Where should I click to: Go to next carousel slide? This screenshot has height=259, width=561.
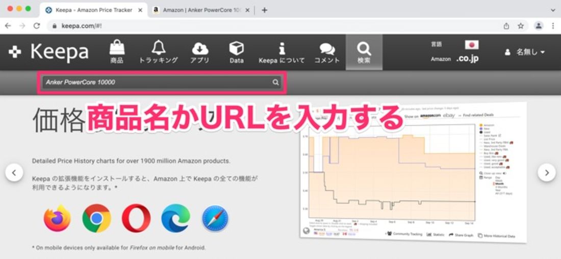[547, 173]
